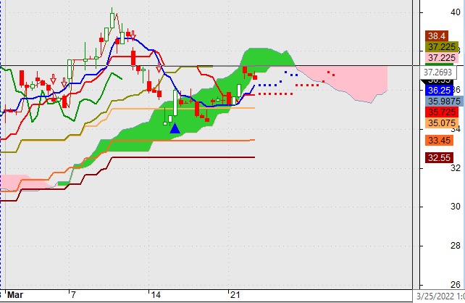This screenshot has height=303, width=465.
Task: Click the 30 tick on the price axis
Action: 456,207
